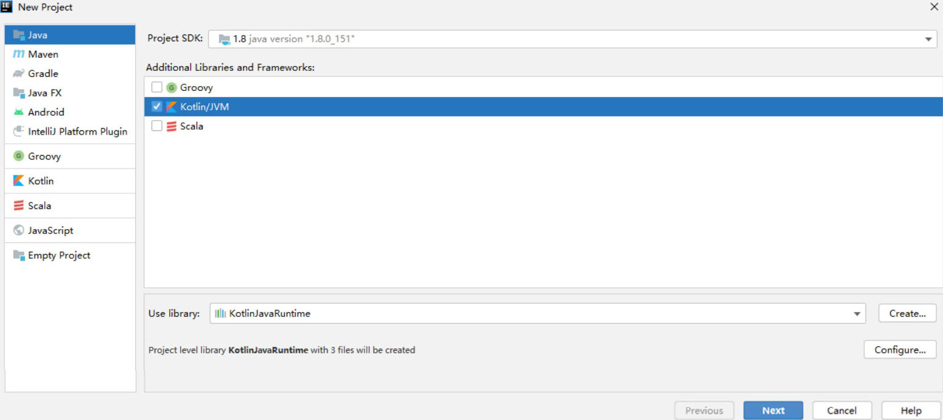This screenshot has height=420, width=943.
Task: Click the Kotlin/JVM icon in the frameworks list
Action: click(x=171, y=107)
